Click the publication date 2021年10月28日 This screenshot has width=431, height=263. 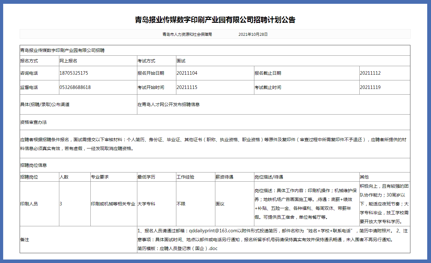253,34
